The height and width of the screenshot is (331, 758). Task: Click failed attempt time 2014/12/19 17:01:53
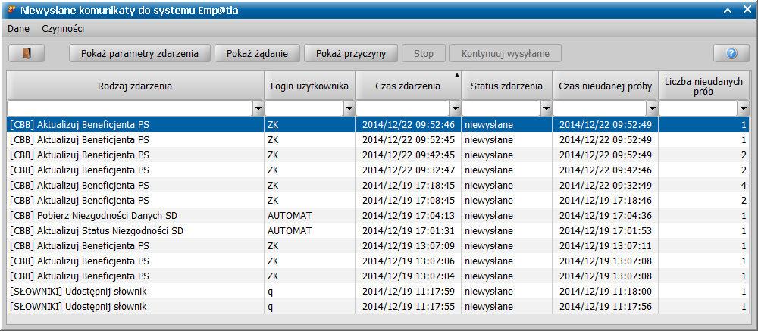click(x=606, y=230)
